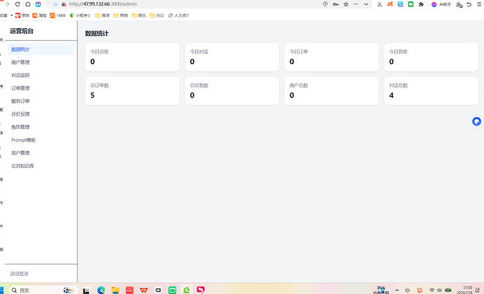
Task: Open Task View on the taskbar
Action: tap(86, 290)
